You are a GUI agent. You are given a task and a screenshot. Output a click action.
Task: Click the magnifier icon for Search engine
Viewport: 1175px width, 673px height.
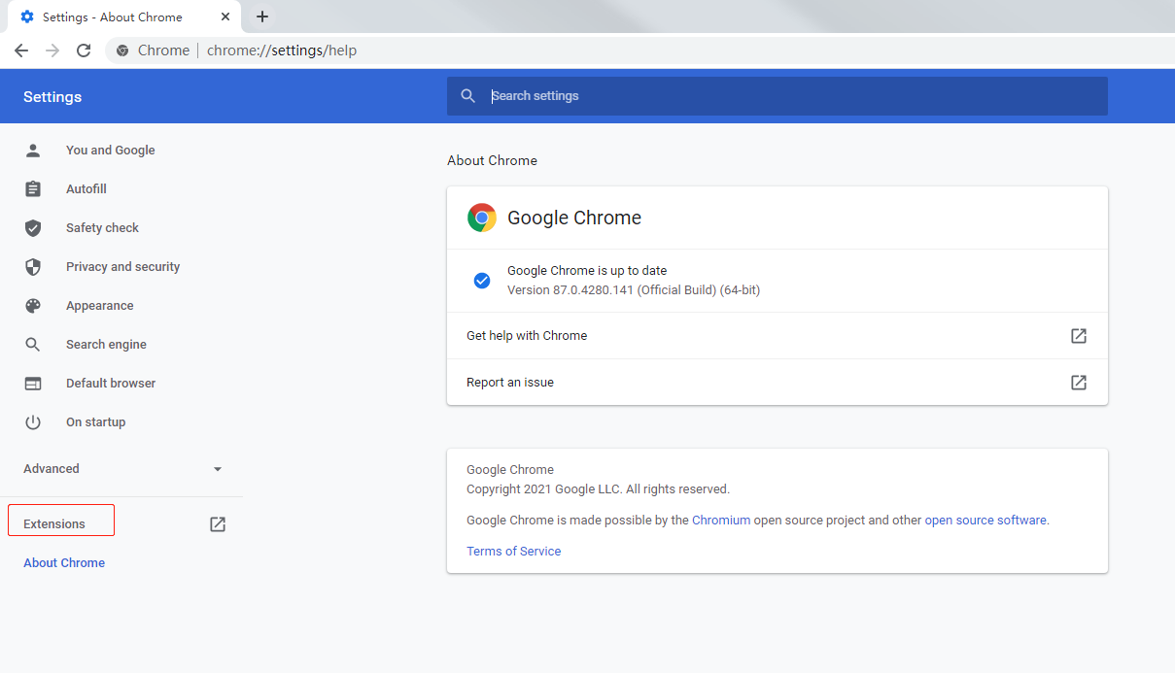[33, 345]
